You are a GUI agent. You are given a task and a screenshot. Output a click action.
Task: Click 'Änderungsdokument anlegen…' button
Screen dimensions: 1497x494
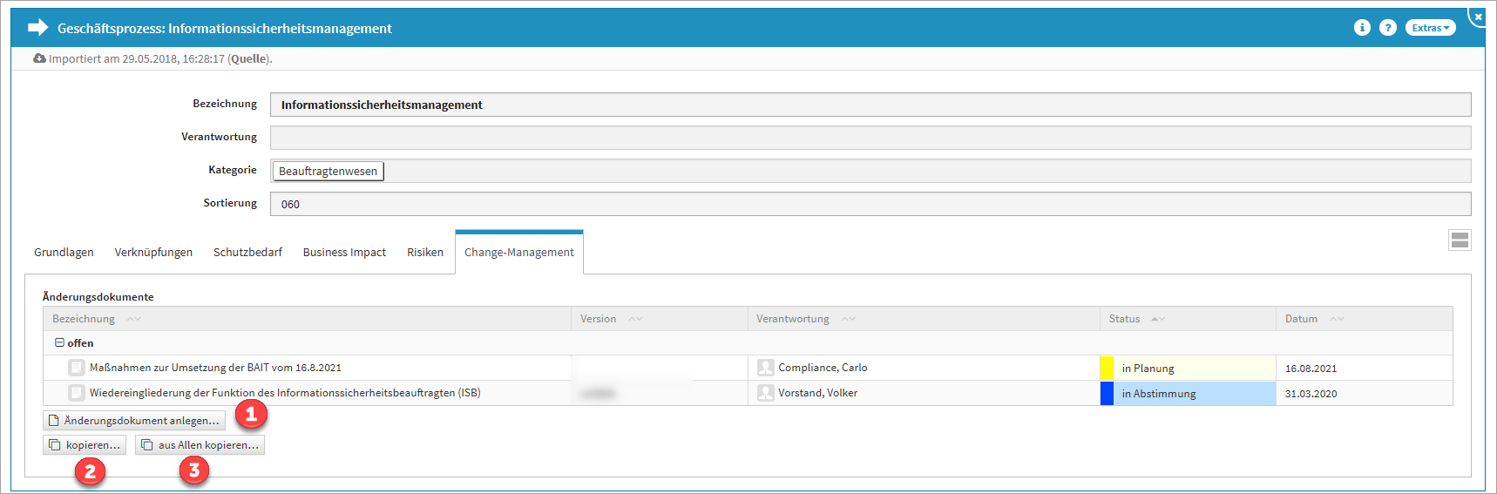point(134,421)
